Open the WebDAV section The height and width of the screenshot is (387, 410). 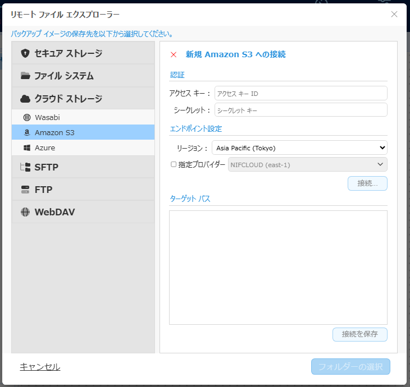tap(83, 212)
